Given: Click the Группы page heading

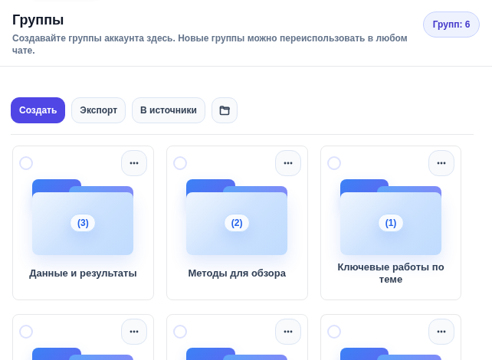Looking at the screenshot, I should tap(38, 20).
